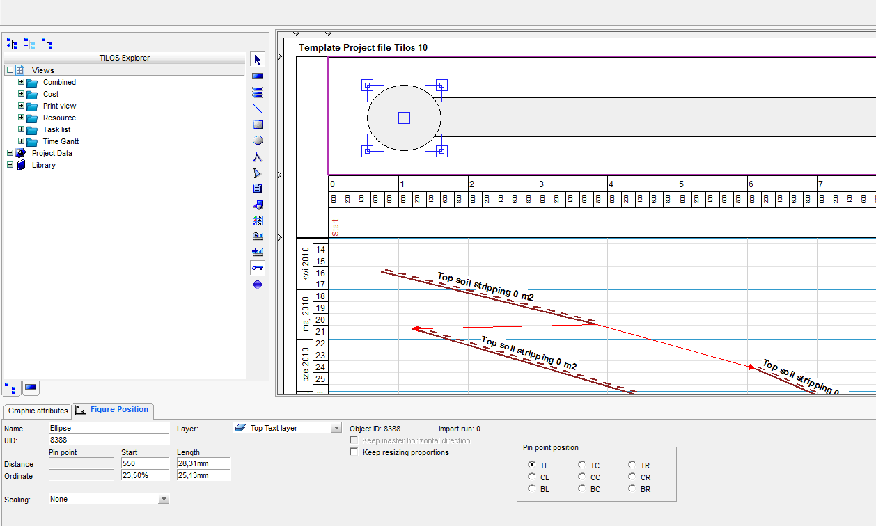Switch to the Graphic attributes tab
876x526 pixels.
pyautogui.click(x=38, y=411)
